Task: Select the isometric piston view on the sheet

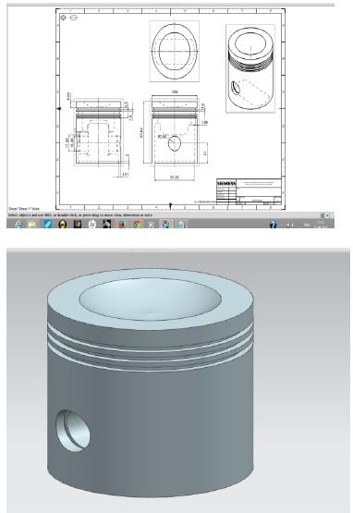Action: [250, 68]
